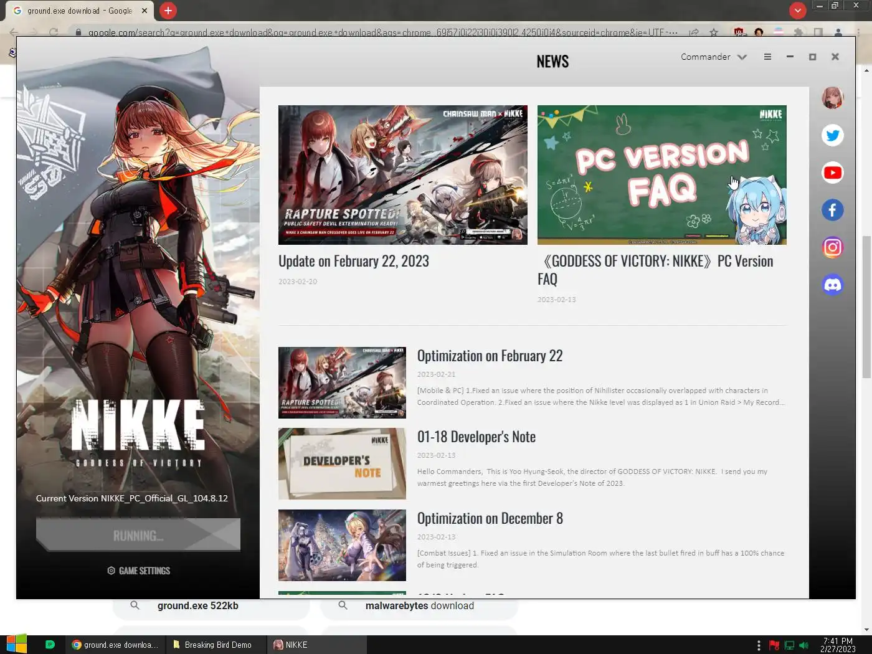
Task: Open a new Chrome tab
Action: [x=168, y=11]
